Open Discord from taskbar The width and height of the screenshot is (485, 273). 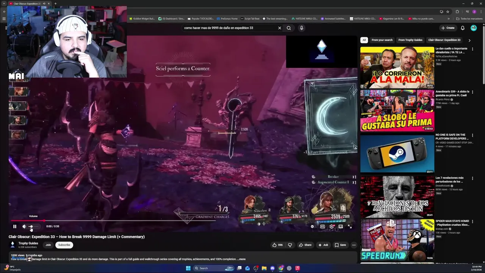click(x=272, y=268)
